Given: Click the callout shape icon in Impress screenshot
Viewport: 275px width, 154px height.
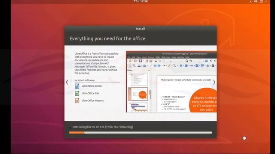Looking at the screenshot, I should 202,65.
